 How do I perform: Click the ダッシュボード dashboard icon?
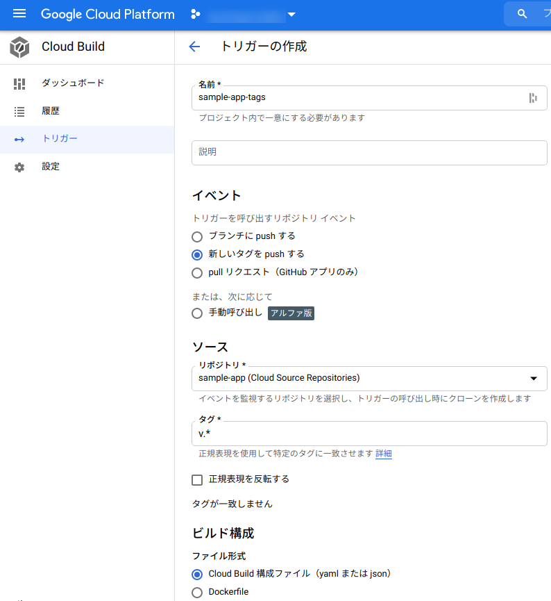pos(19,83)
